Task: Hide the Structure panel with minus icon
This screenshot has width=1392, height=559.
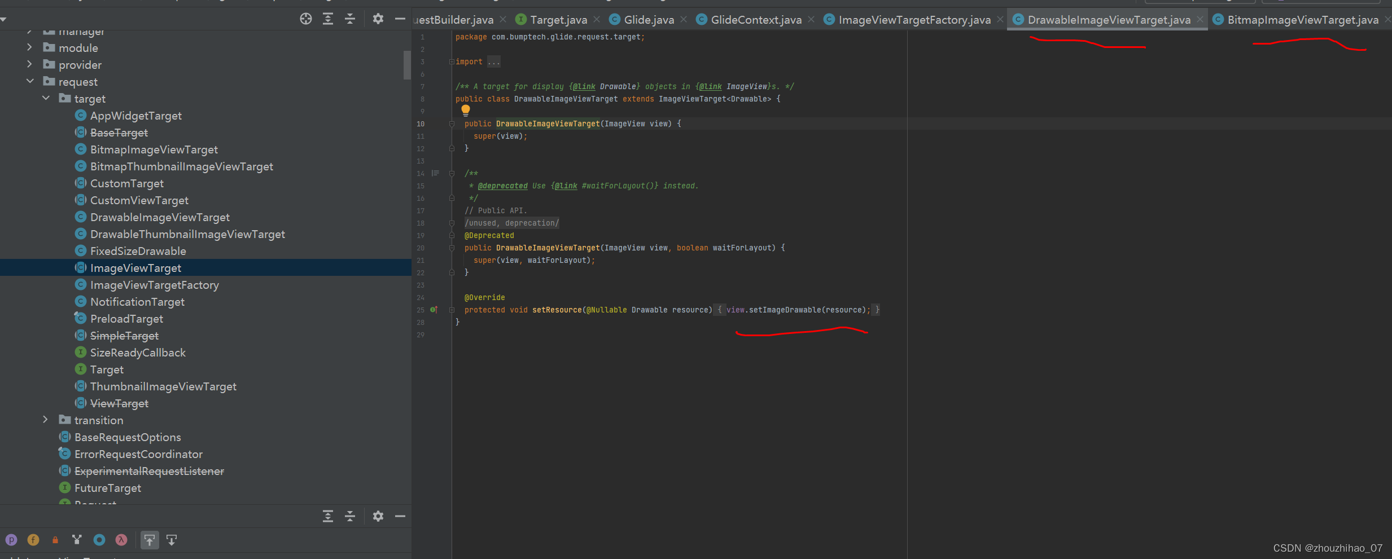Action: point(400,516)
